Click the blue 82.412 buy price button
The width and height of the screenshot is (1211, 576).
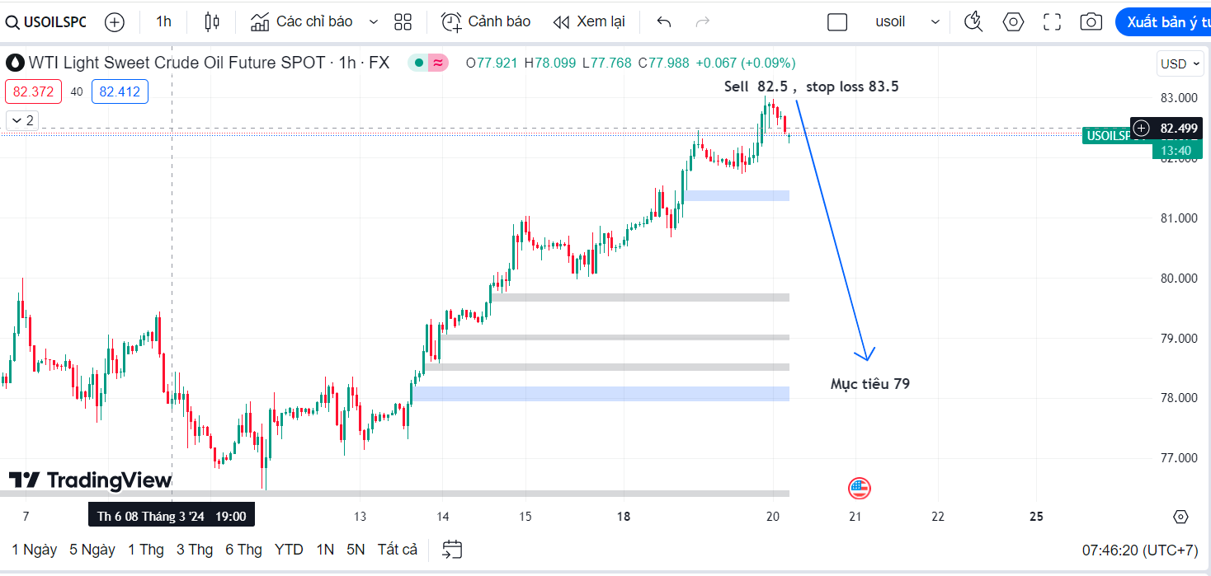point(120,91)
